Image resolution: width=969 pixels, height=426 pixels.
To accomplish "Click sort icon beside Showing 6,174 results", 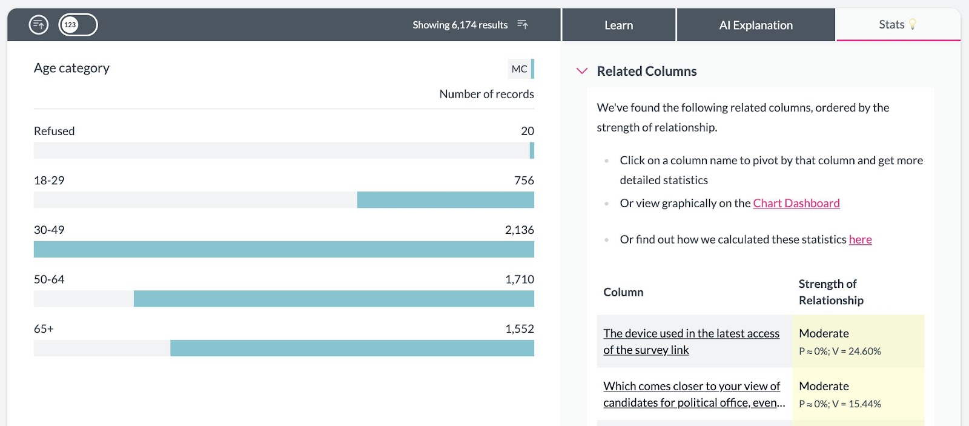I will point(523,25).
